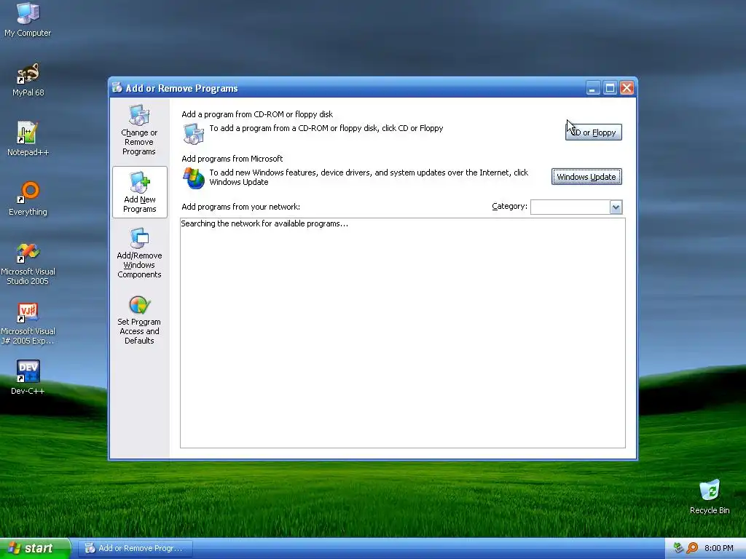Click 'Searching the network for available programs…' text
Viewport: 746px width, 559px height.
tap(264, 223)
